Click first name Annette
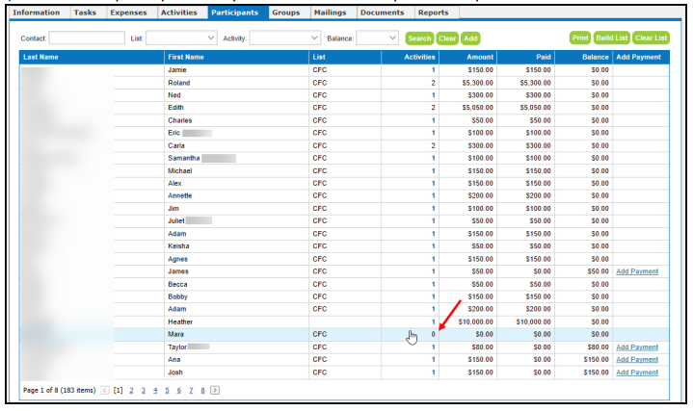 pyautogui.click(x=180, y=196)
